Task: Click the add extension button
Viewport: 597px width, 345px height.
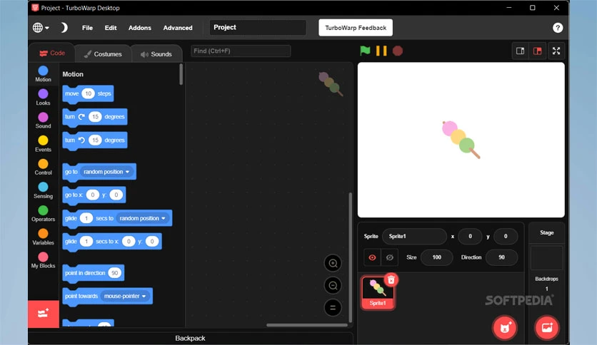Action: [44, 314]
